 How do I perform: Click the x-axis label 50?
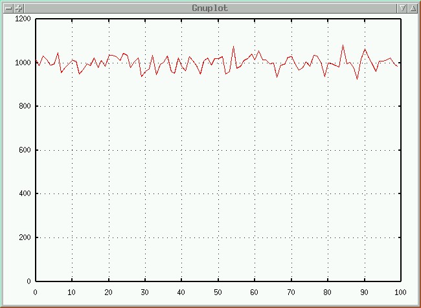coord(218,292)
